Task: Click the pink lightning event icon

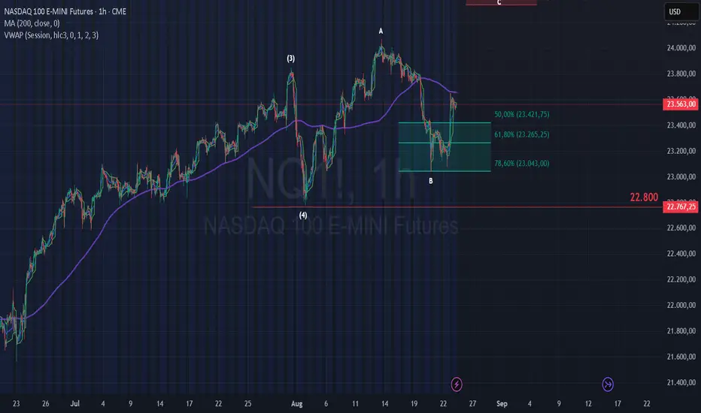Action: [457, 384]
